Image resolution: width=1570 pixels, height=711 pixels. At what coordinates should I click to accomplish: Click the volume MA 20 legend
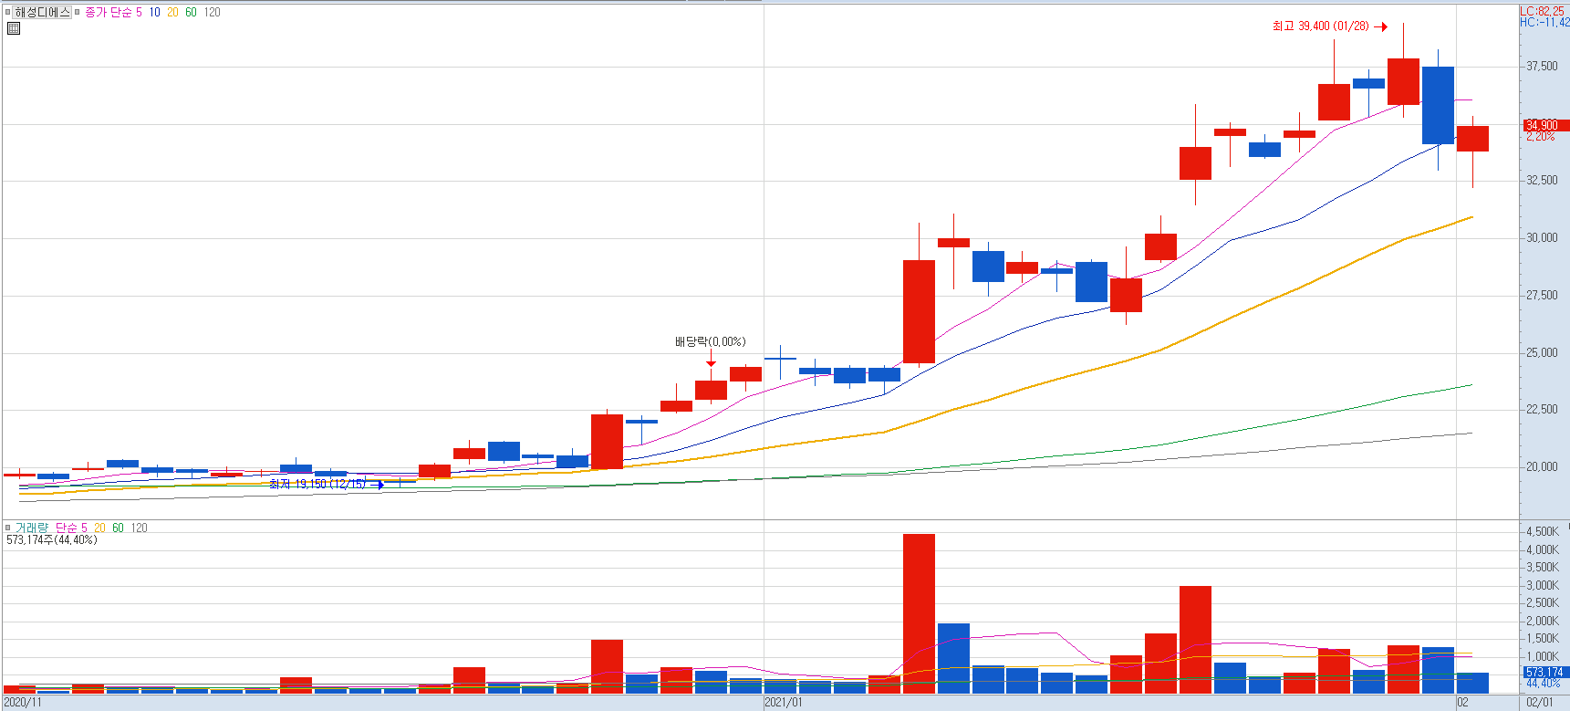[99, 528]
